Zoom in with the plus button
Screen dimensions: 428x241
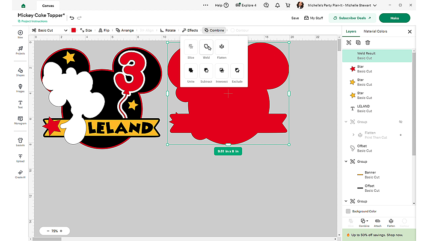tap(61, 231)
